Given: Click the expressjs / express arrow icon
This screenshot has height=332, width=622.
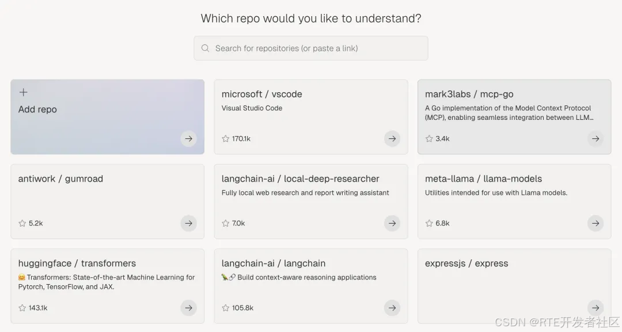Looking at the screenshot, I should (596, 308).
